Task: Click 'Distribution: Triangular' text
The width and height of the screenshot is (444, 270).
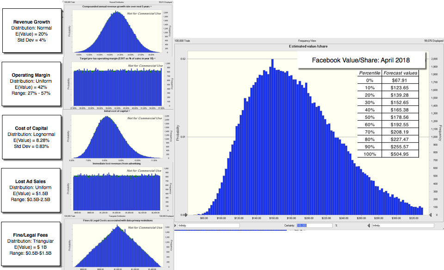Action: 31,241
